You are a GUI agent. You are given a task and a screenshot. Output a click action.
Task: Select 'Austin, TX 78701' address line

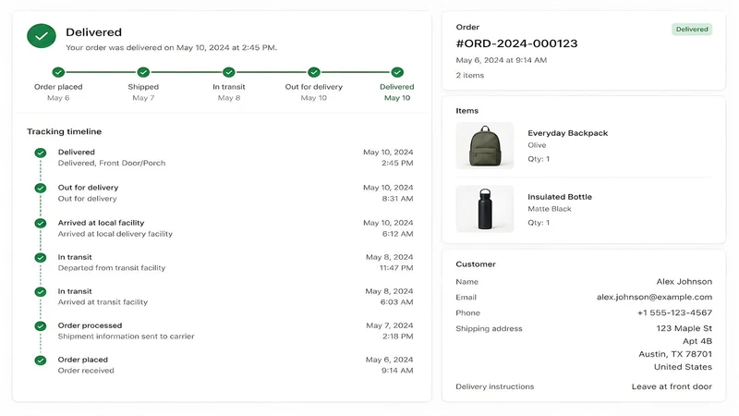pyautogui.click(x=675, y=354)
